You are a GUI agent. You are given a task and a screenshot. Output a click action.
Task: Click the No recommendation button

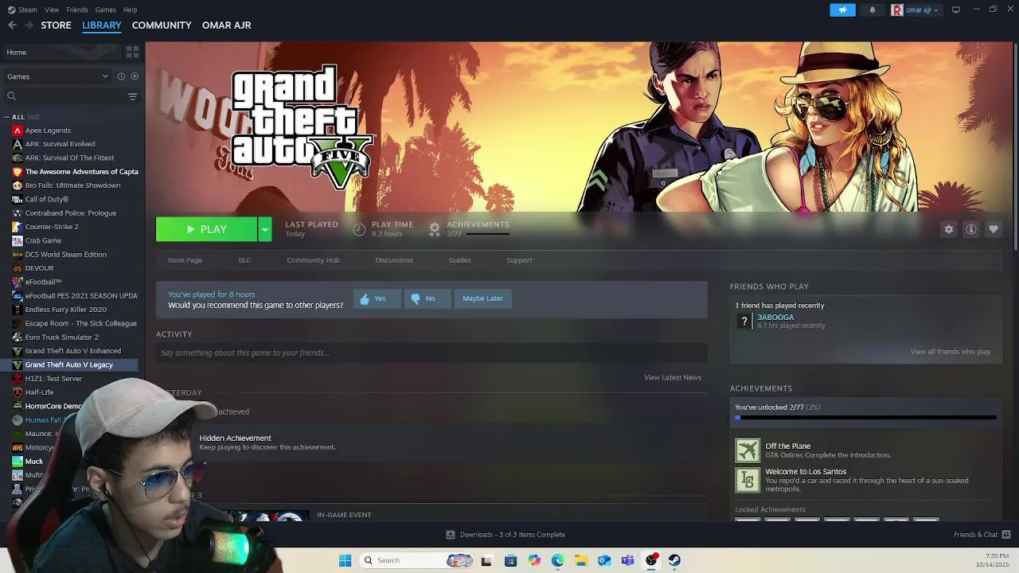[427, 298]
